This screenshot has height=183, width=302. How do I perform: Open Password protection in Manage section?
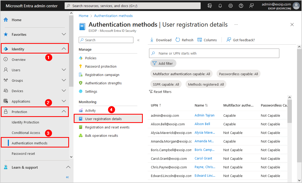[101, 66]
